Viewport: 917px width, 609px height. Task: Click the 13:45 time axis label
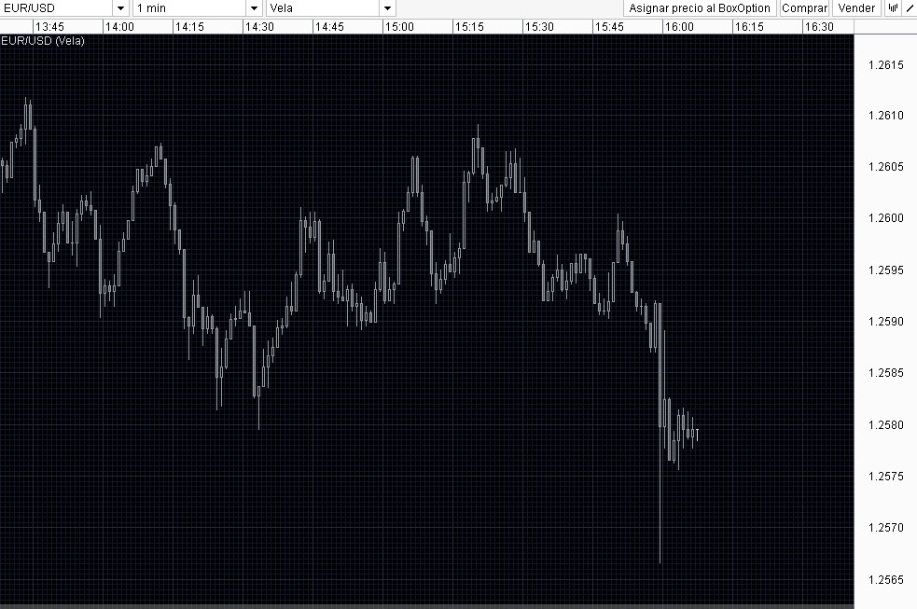point(49,27)
